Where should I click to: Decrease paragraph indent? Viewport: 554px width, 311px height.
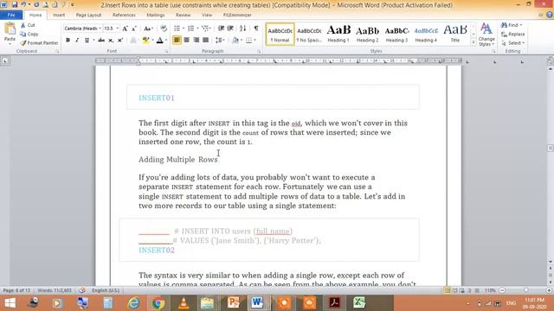(x=222, y=29)
